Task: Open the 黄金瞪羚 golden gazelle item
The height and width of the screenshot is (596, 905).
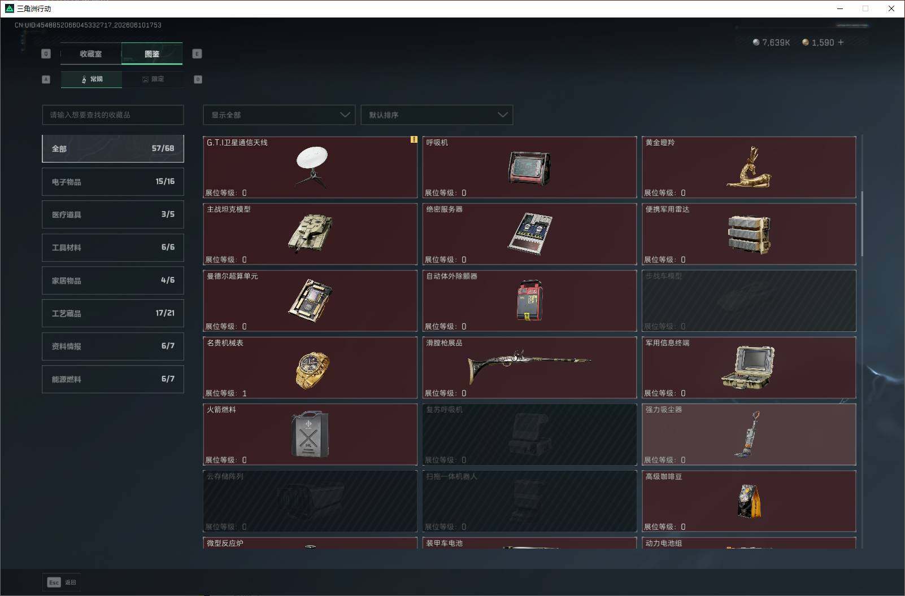Action: (749, 167)
